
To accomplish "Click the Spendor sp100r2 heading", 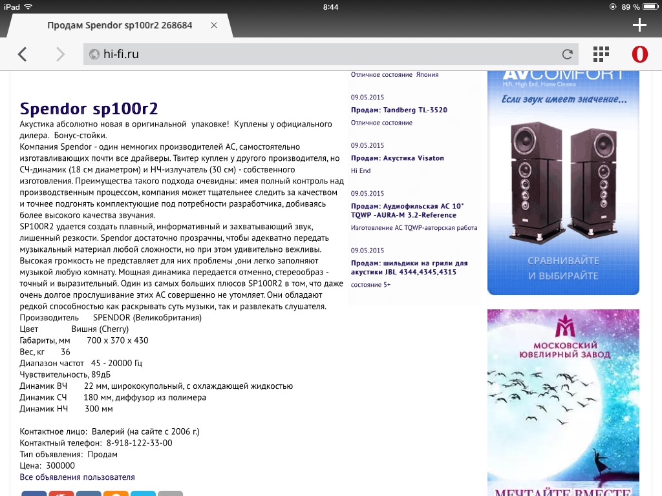I will [x=89, y=108].
